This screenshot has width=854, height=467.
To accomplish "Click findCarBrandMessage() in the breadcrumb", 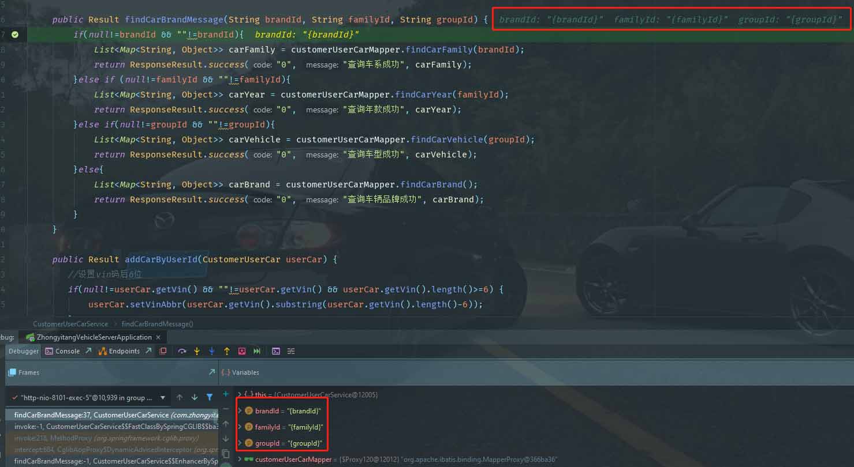I will (158, 324).
